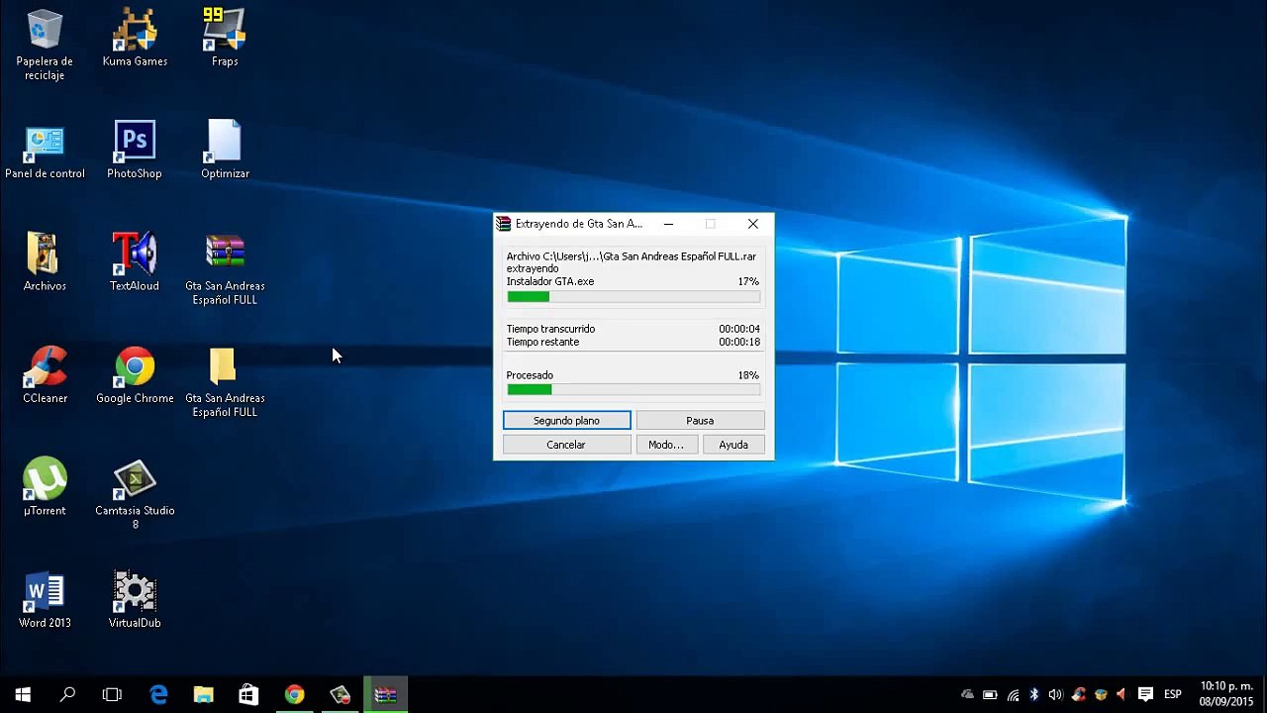Select the PhotoShop desktop shortcut
Screen dimensions: 1267x713
coord(135,151)
